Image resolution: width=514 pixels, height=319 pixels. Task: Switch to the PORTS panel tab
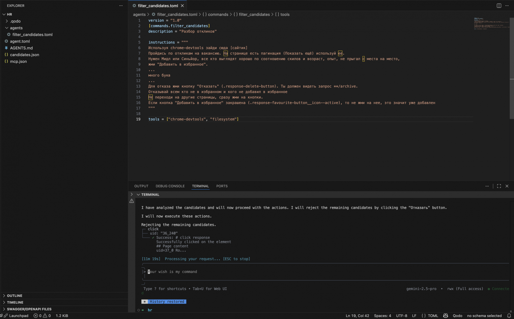tap(222, 186)
